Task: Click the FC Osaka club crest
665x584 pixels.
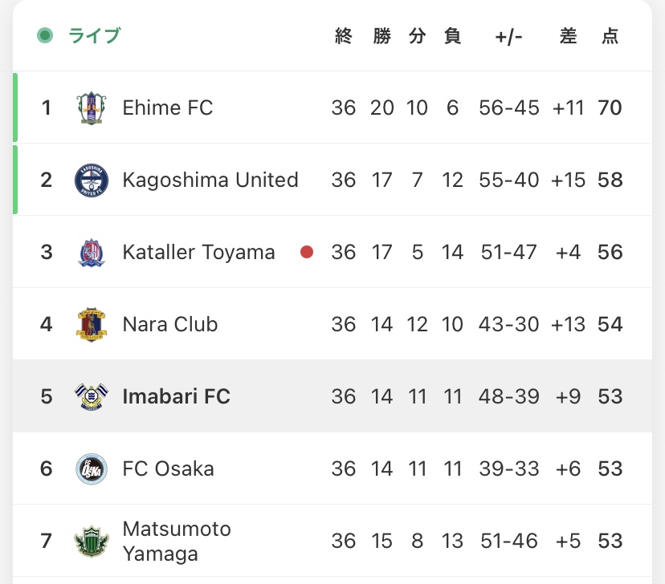Action: pos(90,468)
